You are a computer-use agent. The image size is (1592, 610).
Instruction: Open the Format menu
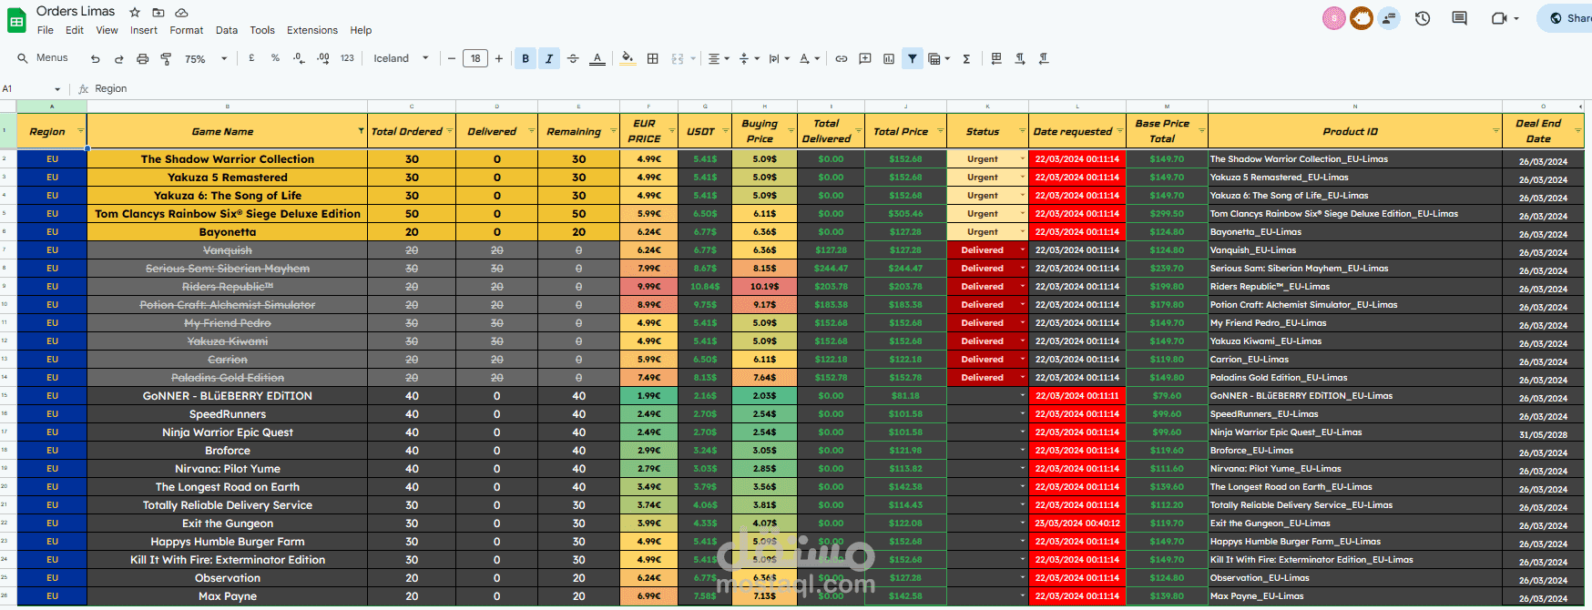coord(187,30)
